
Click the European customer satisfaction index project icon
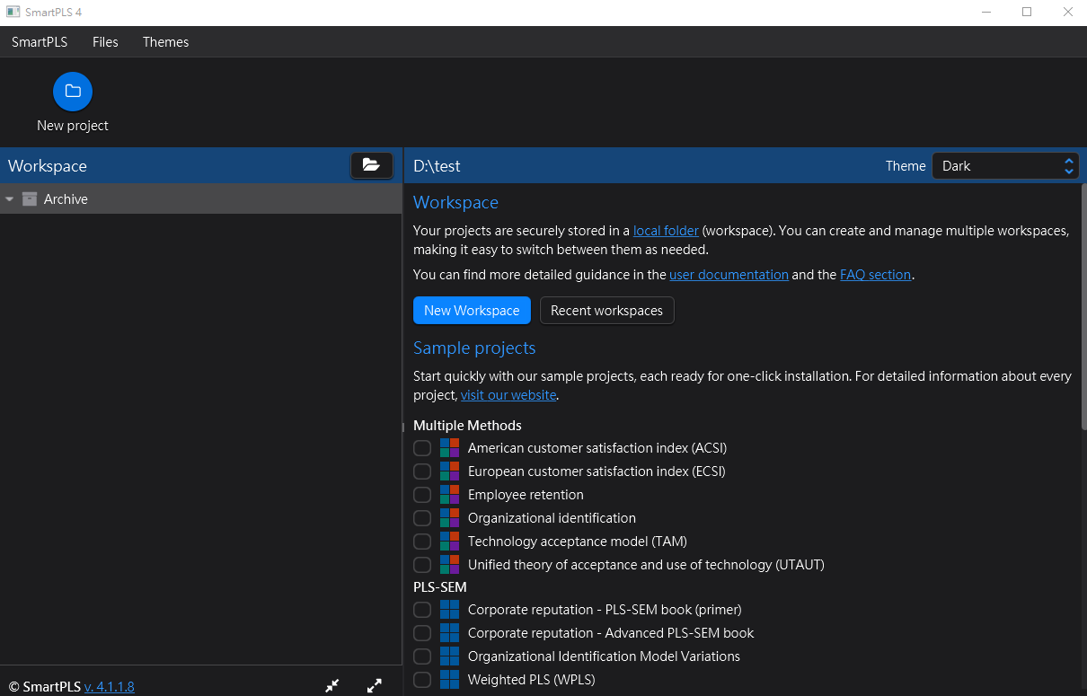(x=450, y=471)
